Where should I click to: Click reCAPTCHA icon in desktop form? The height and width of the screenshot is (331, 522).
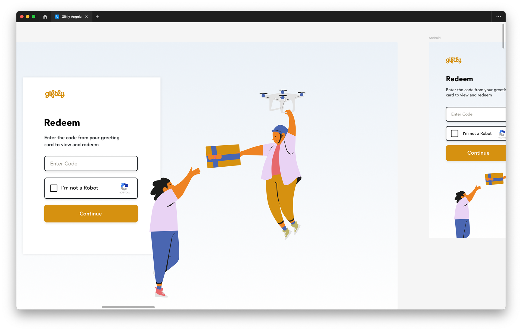[x=124, y=188]
